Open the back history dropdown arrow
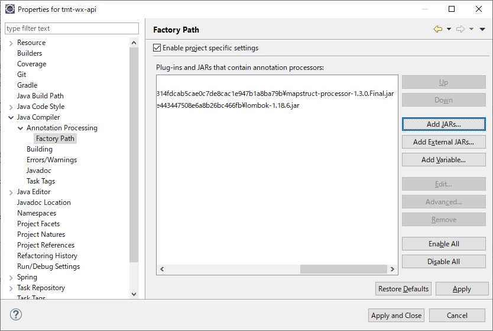The height and width of the screenshot is (331, 493). 449,30
